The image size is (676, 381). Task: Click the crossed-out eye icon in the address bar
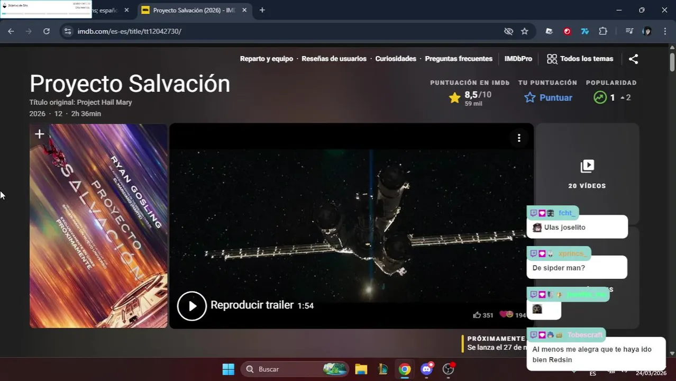[508, 31]
